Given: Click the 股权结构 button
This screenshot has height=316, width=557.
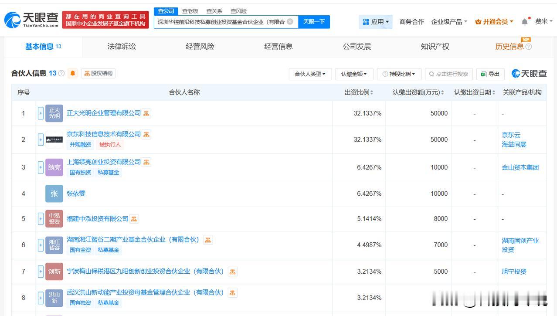Looking at the screenshot, I should pyautogui.click(x=98, y=74).
